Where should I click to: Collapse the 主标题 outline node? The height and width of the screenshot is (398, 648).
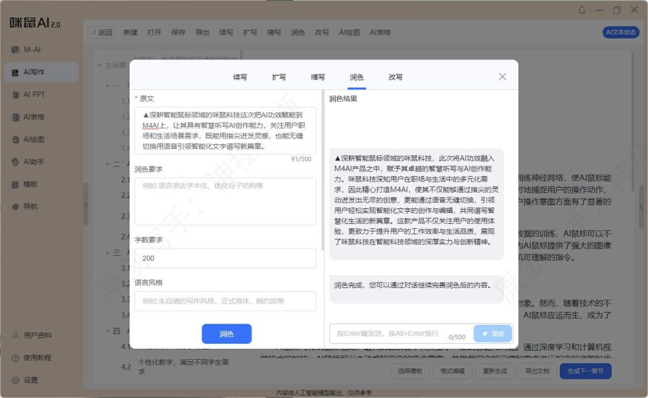click(99, 65)
